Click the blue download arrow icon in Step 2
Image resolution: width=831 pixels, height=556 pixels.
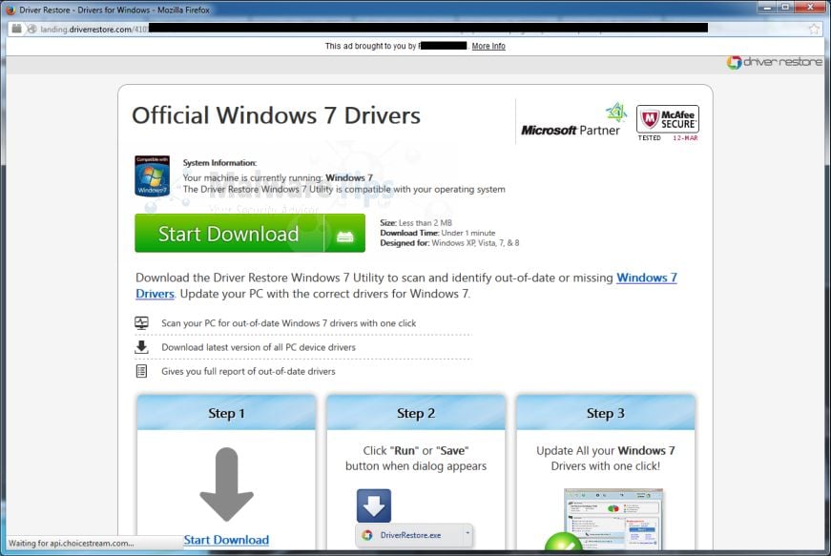(x=374, y=505)
